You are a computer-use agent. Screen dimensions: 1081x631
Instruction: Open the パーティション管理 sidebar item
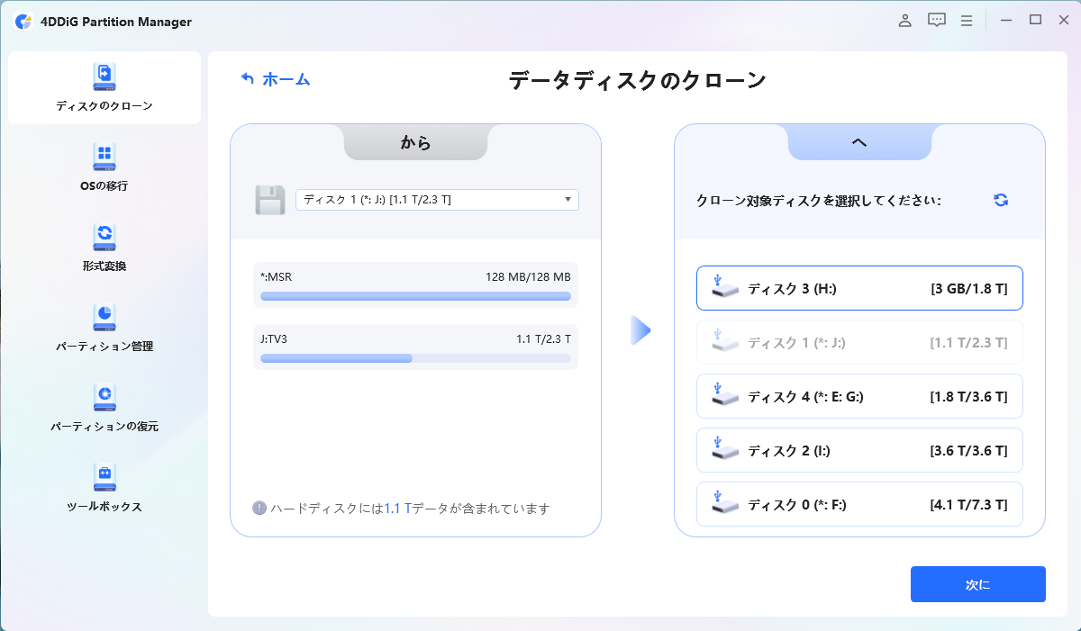click(x=104, y=329)
